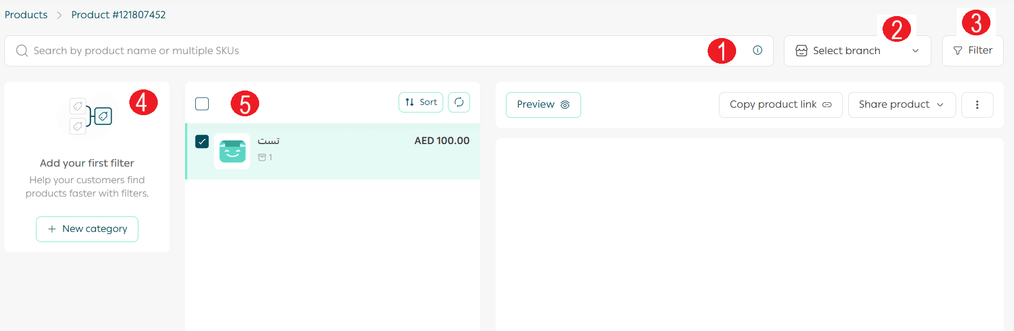1014x331 pixels.
Task: Click the funnel icon in Filter button
Action: click(957, 51)
